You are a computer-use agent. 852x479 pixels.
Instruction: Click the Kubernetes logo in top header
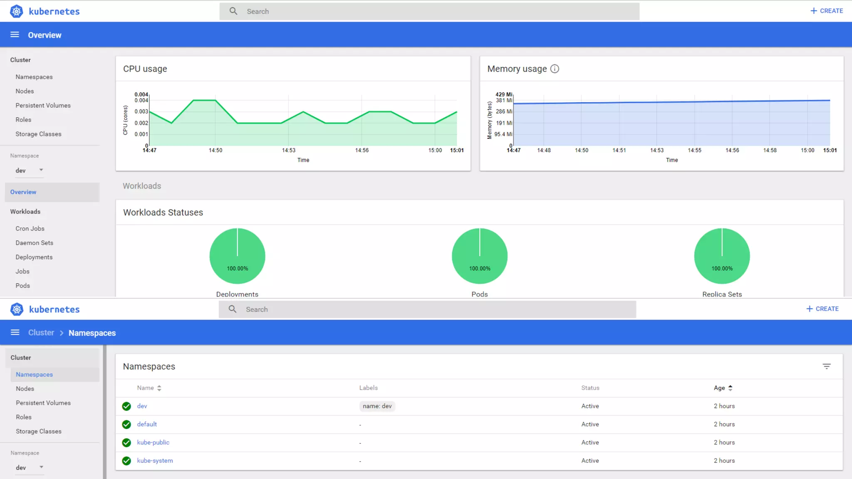point(17,11)
